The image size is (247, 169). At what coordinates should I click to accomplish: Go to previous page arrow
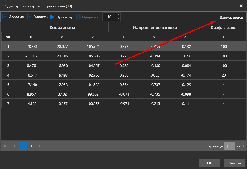coord(14,146)
